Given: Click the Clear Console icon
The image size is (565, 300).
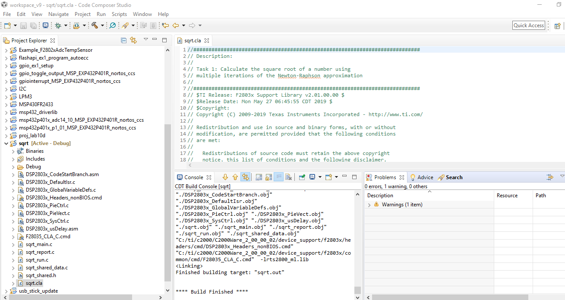Looking at the screenshot, I should (x=289, y=177).
